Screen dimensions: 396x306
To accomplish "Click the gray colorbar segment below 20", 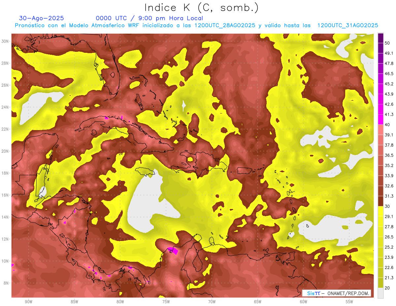I will [x=380, y=293].
